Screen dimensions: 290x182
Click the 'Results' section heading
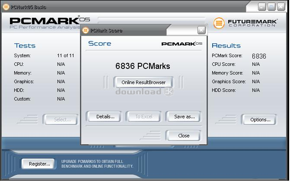point(226,45)
